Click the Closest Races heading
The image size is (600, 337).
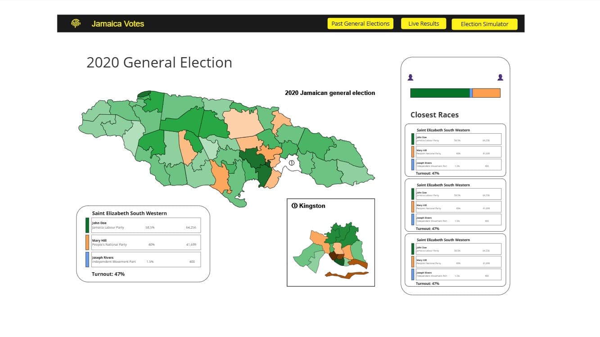coord(434,115)
